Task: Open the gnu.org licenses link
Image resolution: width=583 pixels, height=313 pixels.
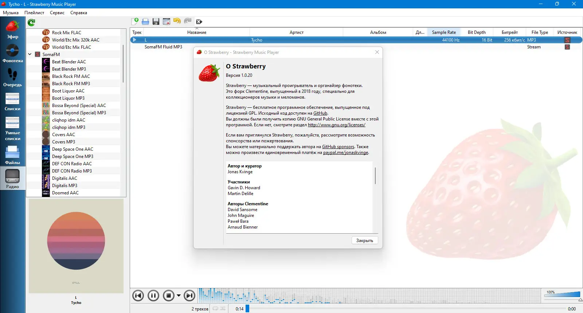Action: pos(337,125)
